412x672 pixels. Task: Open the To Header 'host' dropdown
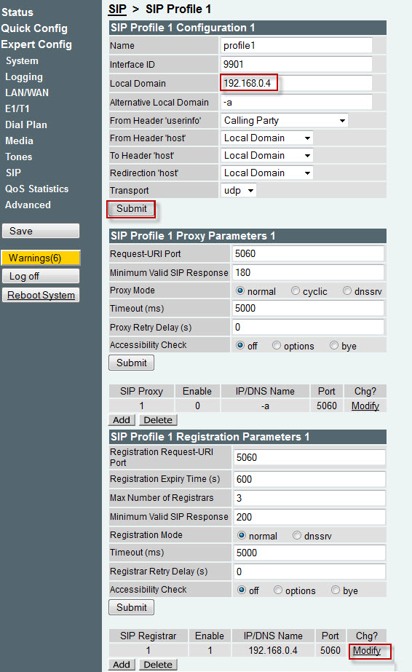click(267, 155)
